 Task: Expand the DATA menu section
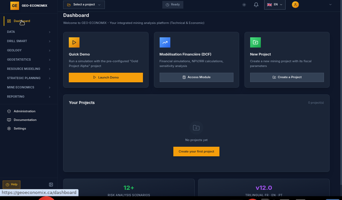tap(29, 32)
